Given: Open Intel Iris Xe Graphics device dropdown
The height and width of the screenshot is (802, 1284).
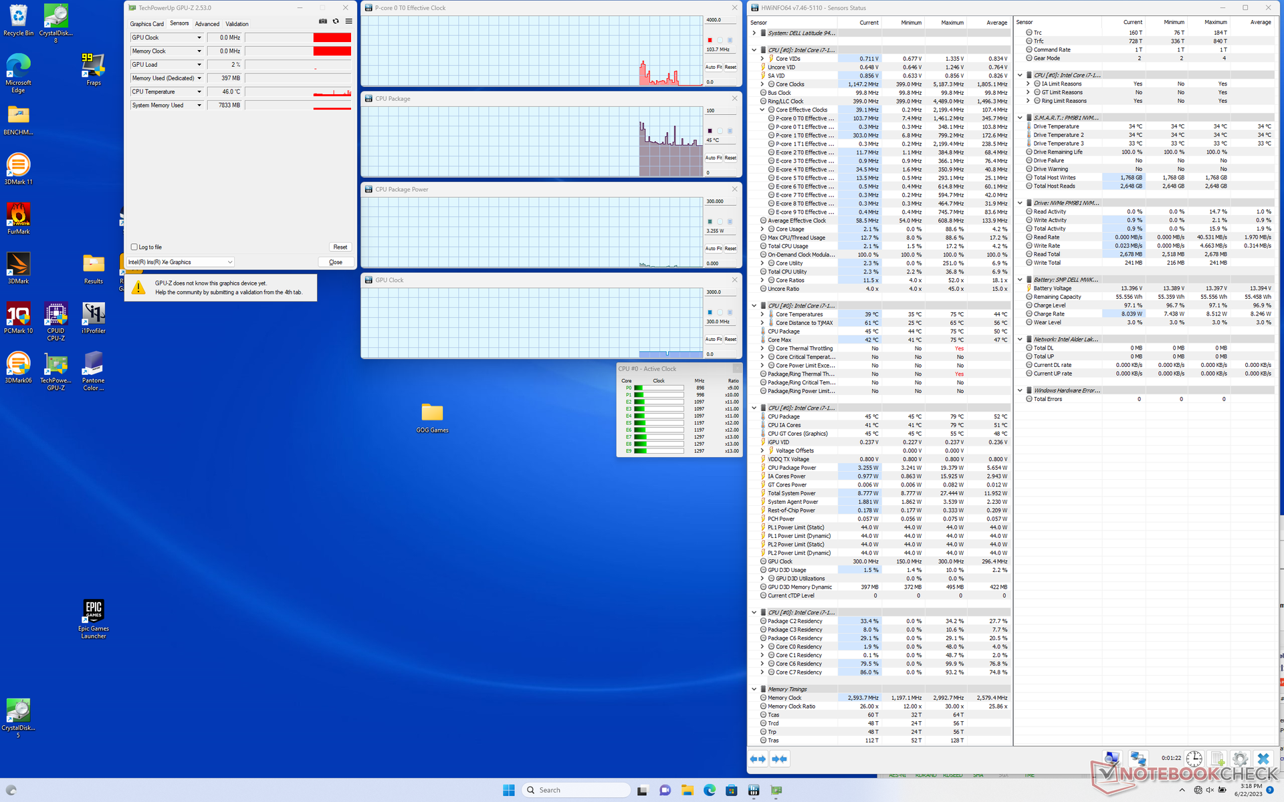Looking at the screenshot, I should coord(229,262).
